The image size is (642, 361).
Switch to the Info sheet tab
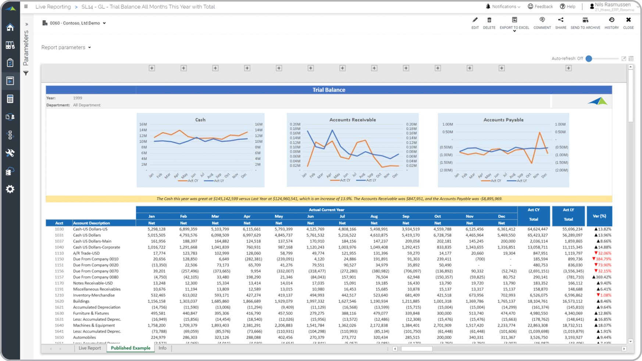(162, 348)
